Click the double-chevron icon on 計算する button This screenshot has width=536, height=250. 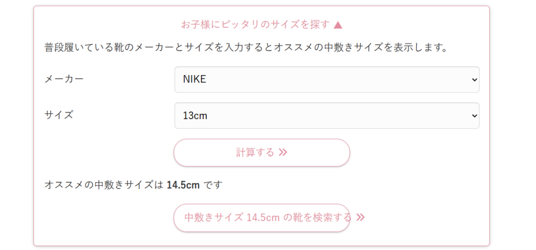pyautogui.click(x=283, y=152)
